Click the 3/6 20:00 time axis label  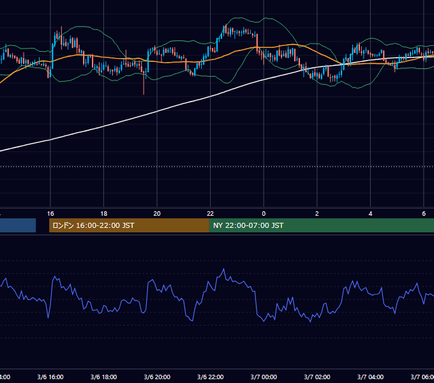click(157, 377)
